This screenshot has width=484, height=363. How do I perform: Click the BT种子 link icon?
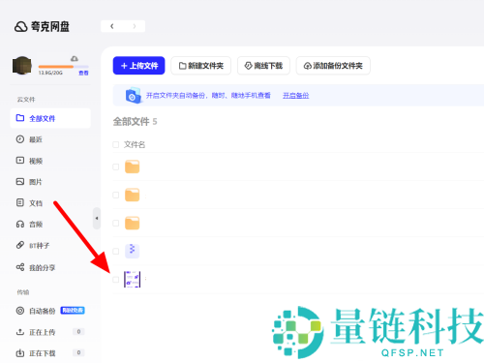(x=20, y=245)
